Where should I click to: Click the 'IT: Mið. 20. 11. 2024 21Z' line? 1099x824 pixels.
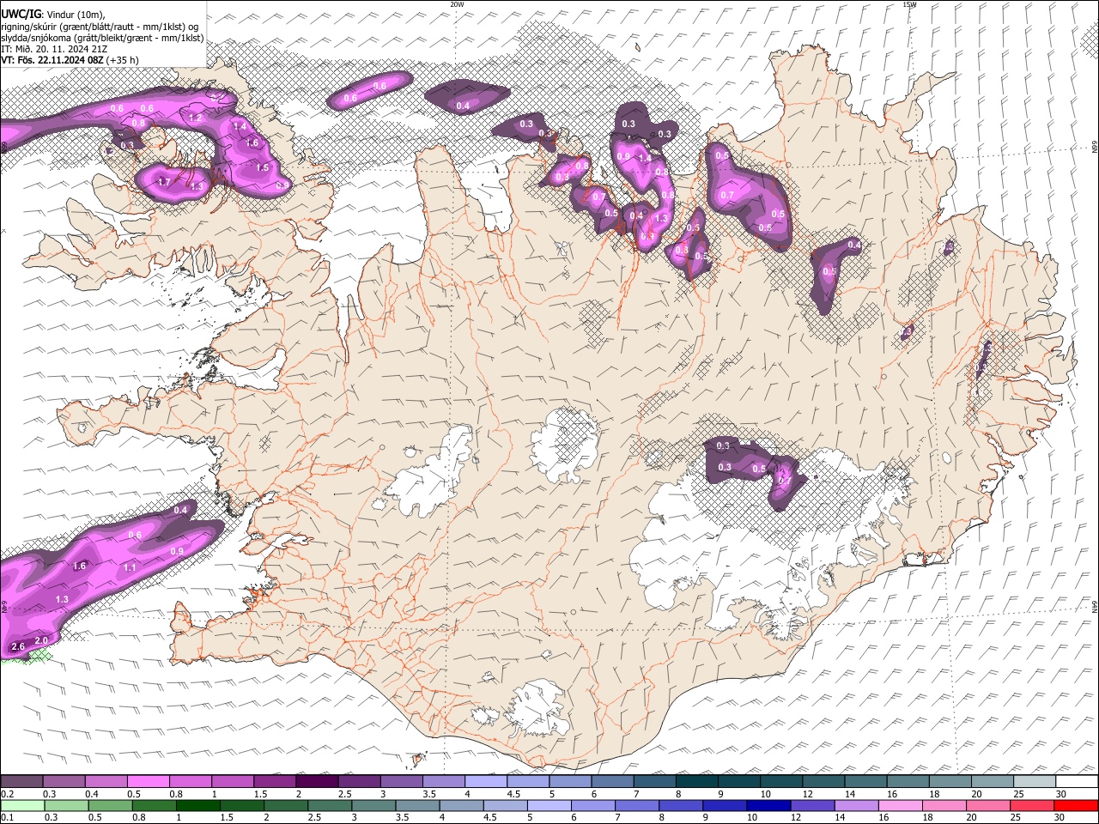[x=54, y=49]
